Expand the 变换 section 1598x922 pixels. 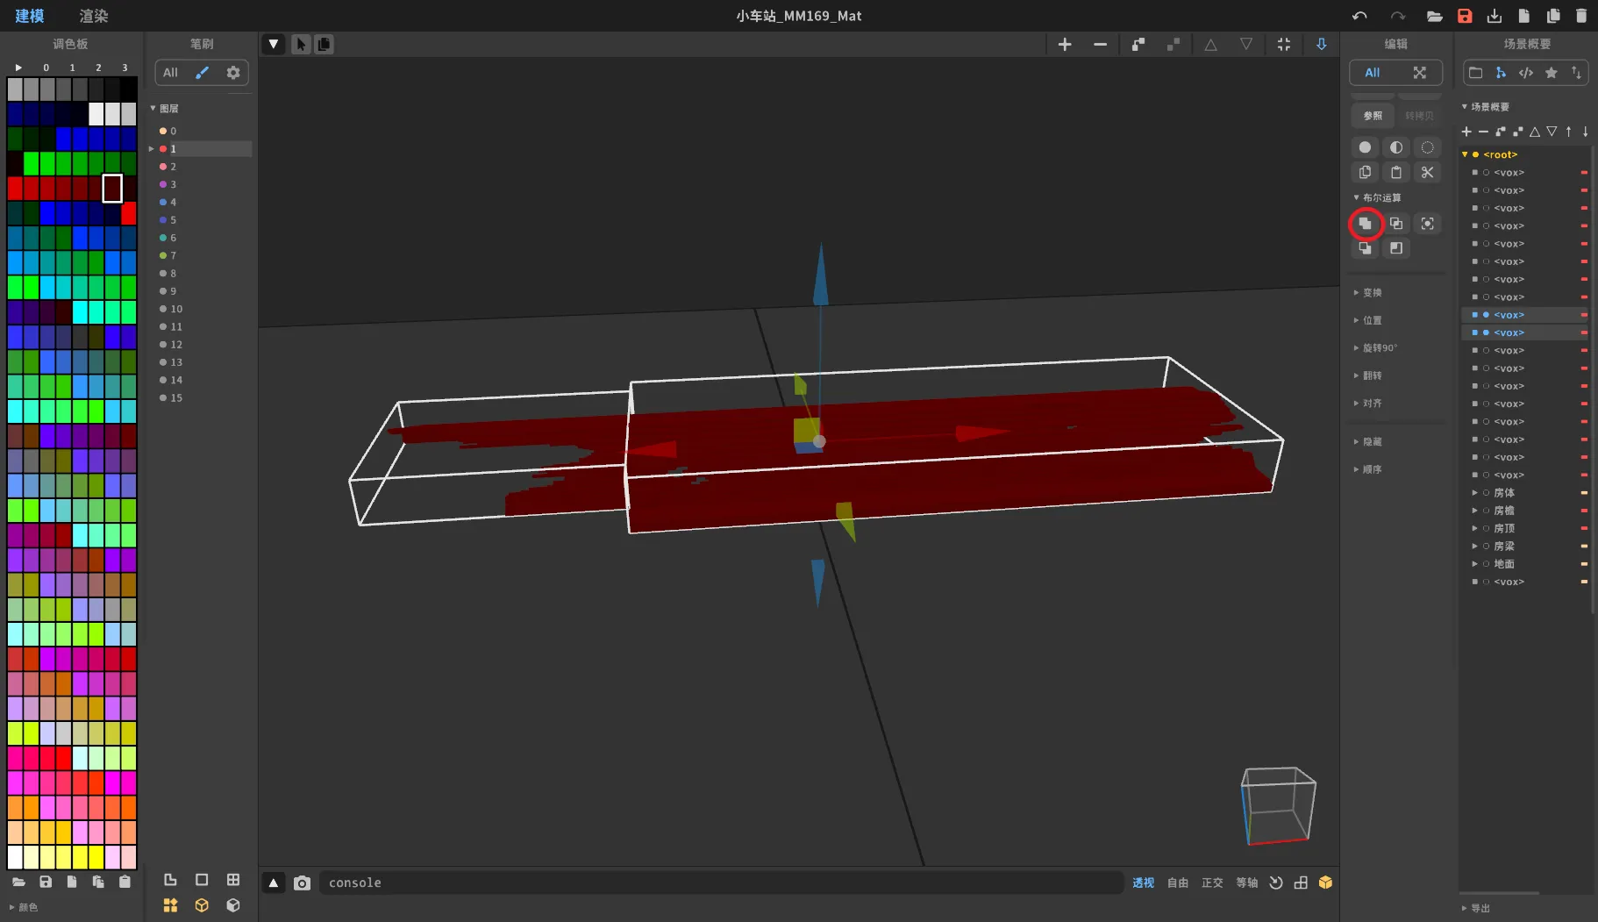point(1372,293)
